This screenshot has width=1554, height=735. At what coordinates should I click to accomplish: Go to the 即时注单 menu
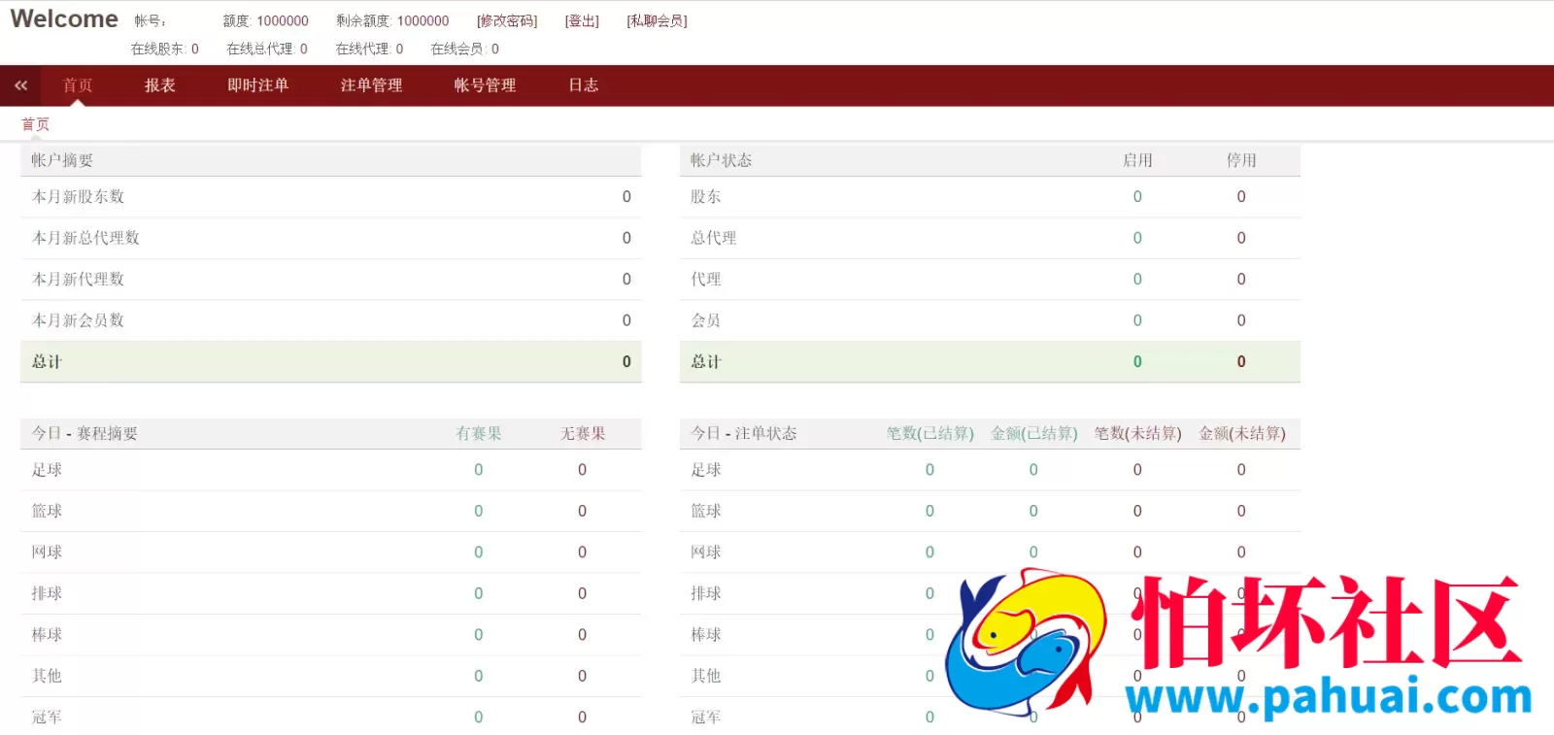click(258, 85)
